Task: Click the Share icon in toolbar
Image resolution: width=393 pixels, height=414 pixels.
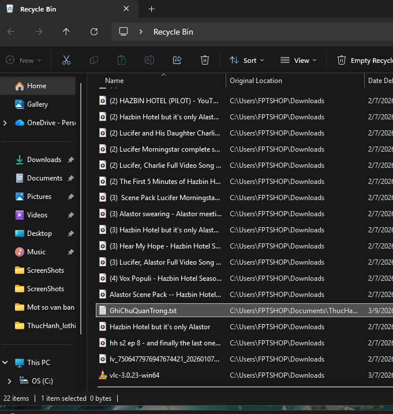Action: [x=177, y=60]
